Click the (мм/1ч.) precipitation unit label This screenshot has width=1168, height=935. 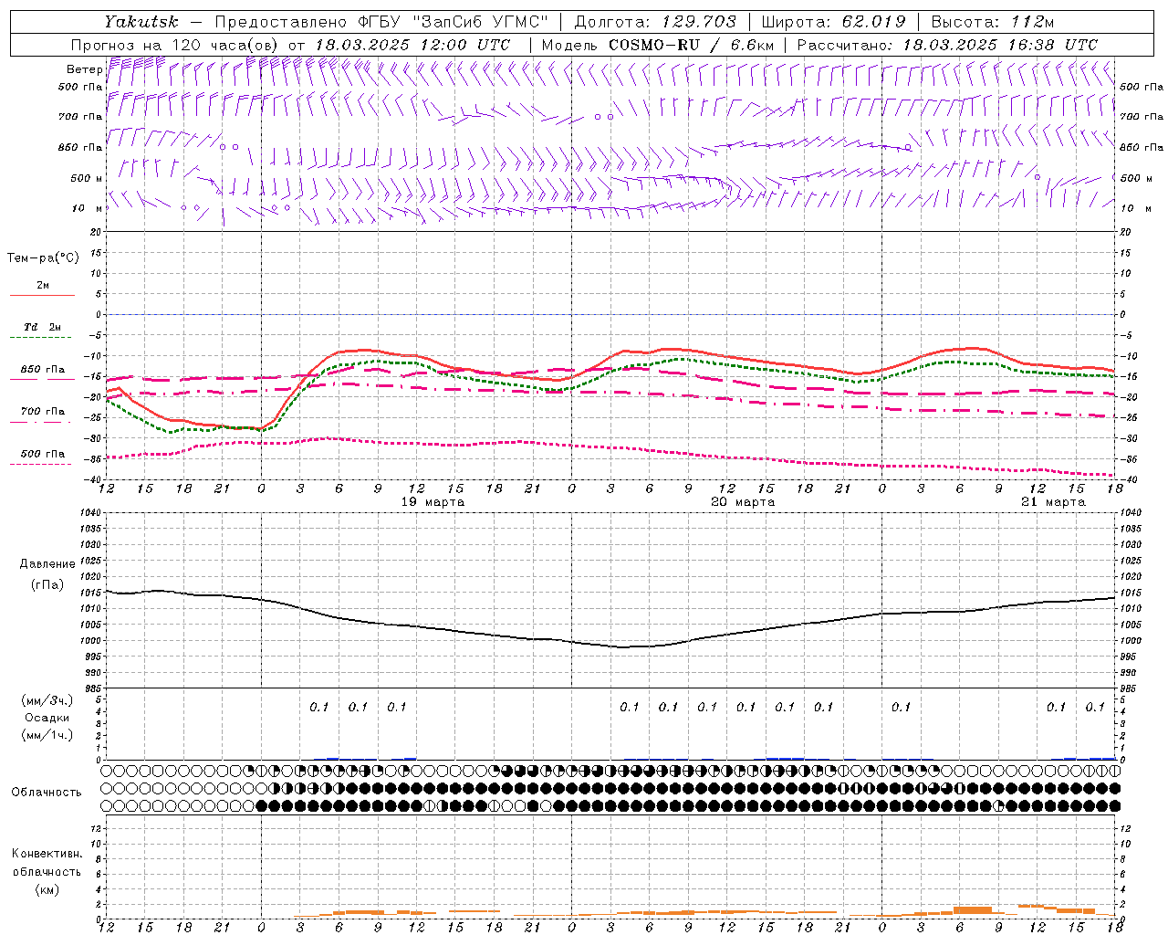click(47, 735)
